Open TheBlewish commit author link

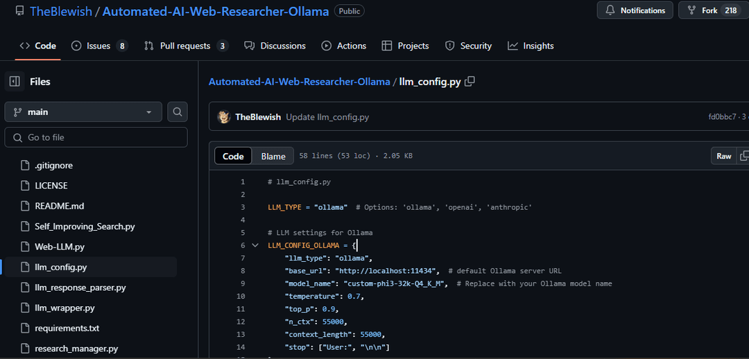(x=258, y=117)
